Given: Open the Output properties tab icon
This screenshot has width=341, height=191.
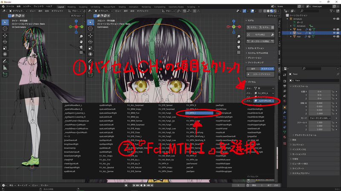Looking at the screenshot, I should point(285,86).
